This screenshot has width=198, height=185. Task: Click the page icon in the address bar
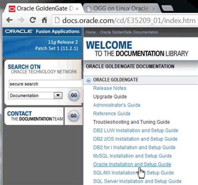point(57,20)
